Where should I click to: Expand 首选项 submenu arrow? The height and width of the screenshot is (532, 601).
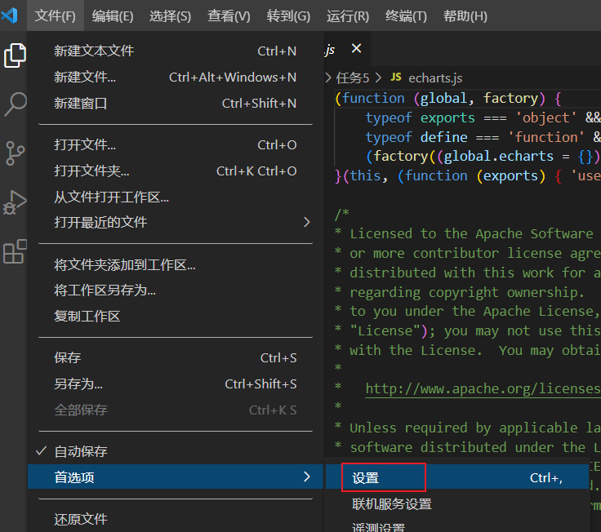click(x=306, y=477)
